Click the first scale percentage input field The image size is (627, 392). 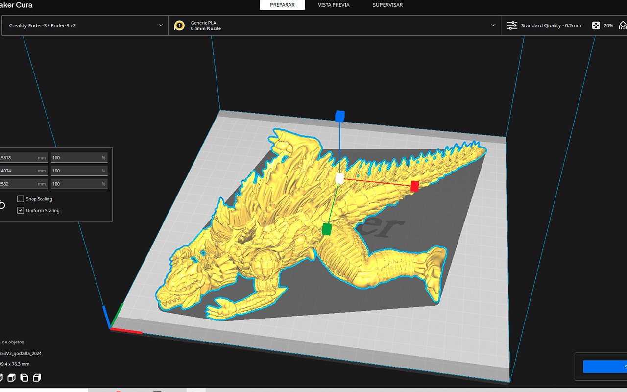click(78, 158)
